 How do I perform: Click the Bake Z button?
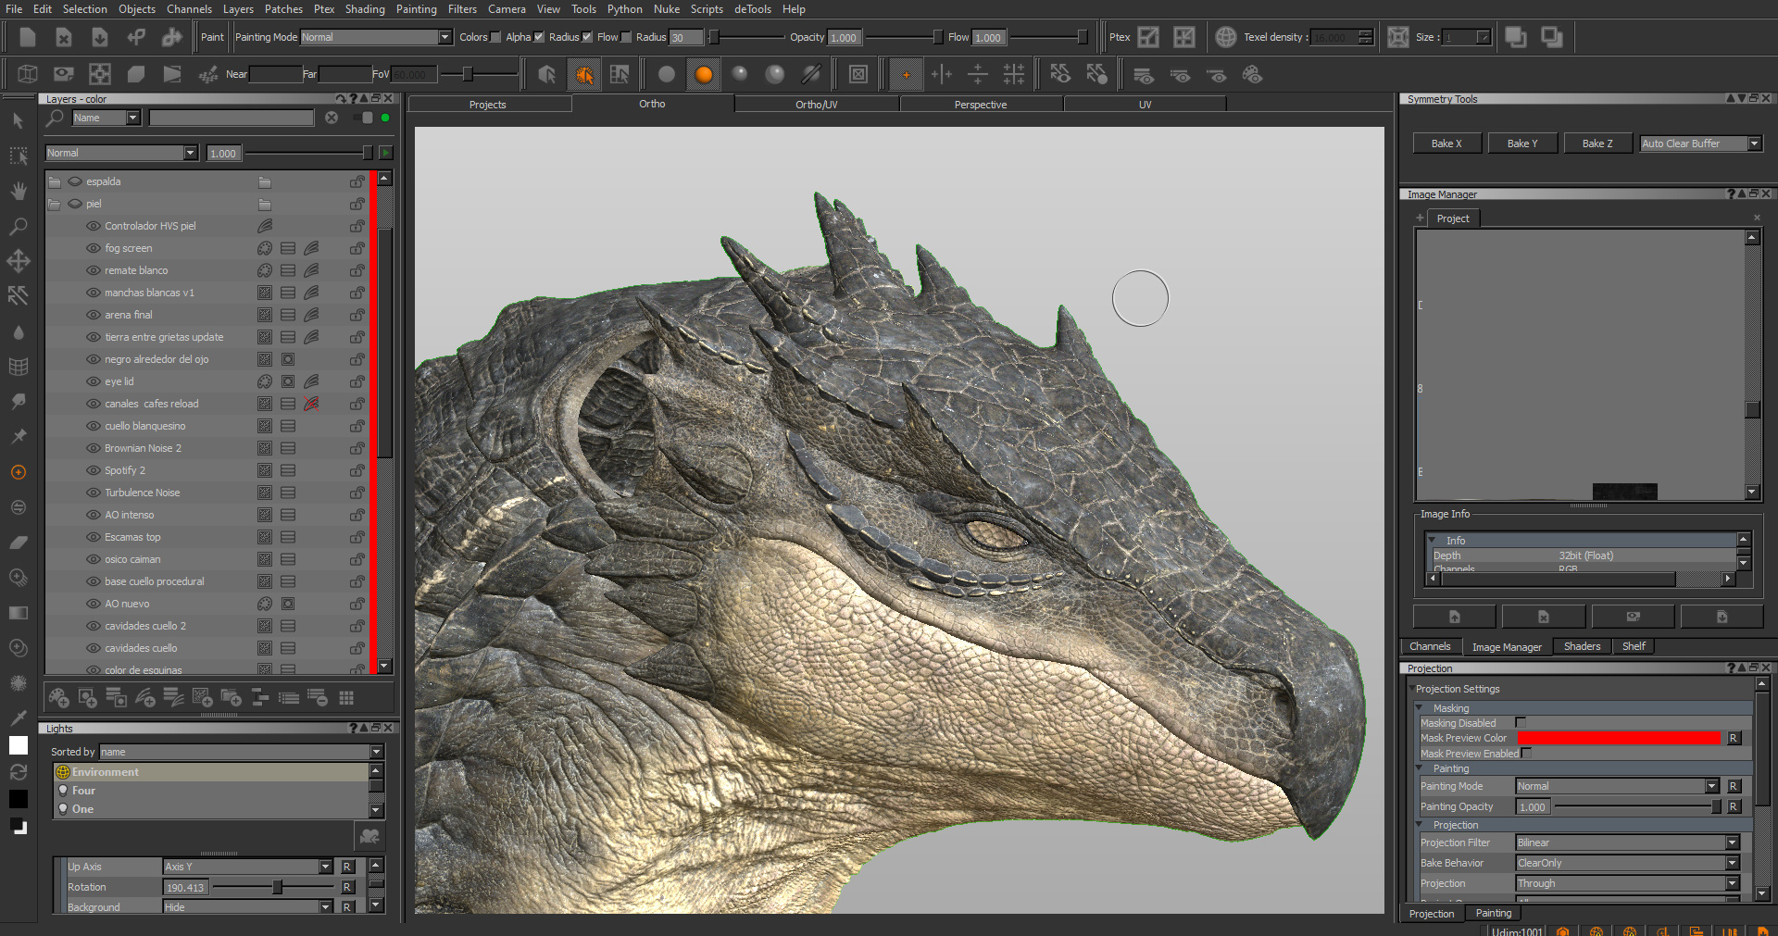click(x=1597, y=144)
